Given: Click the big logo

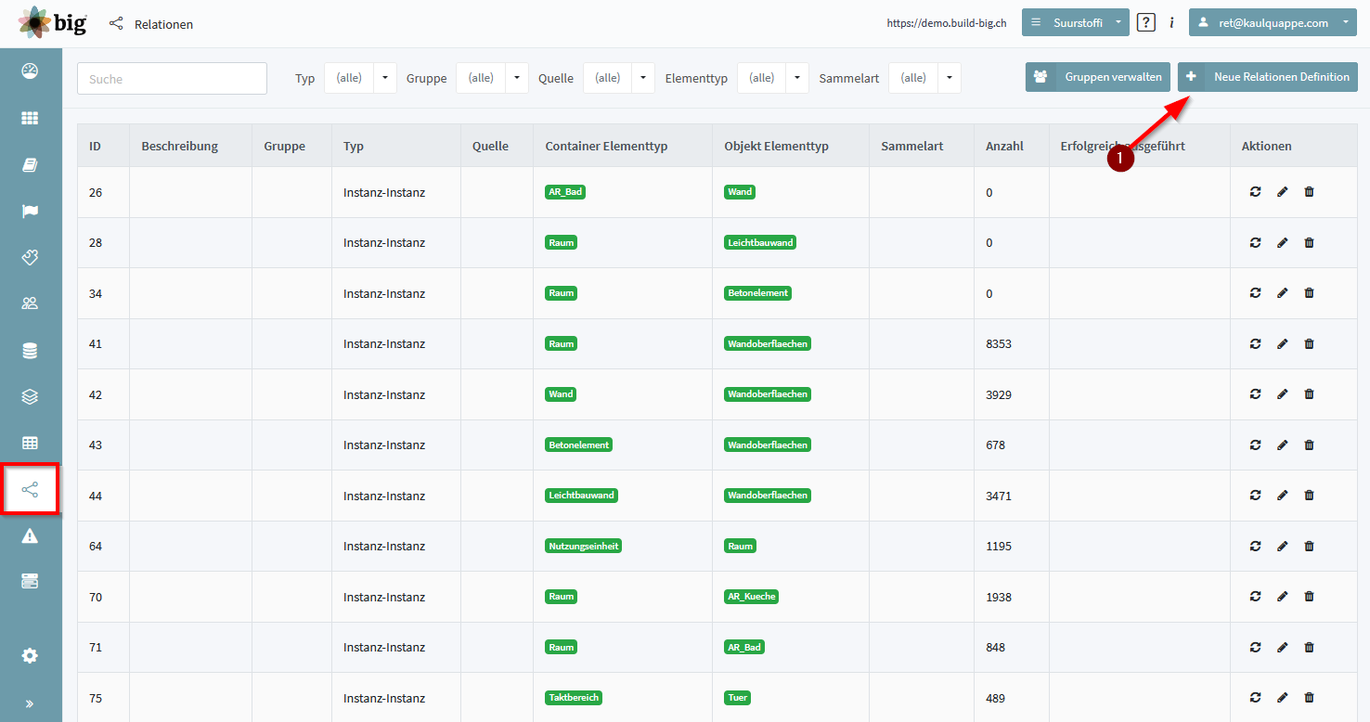Looking at the screenshot, I should pos(52,22).
